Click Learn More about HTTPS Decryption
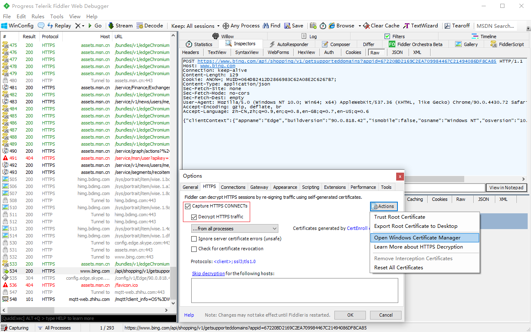Screen dimensions: 531x332 point(424,247)
